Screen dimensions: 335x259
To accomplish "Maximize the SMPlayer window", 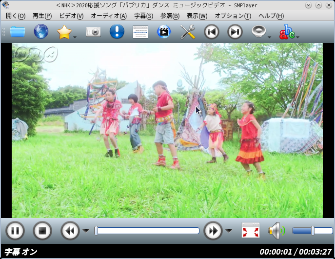I will 318,5.
